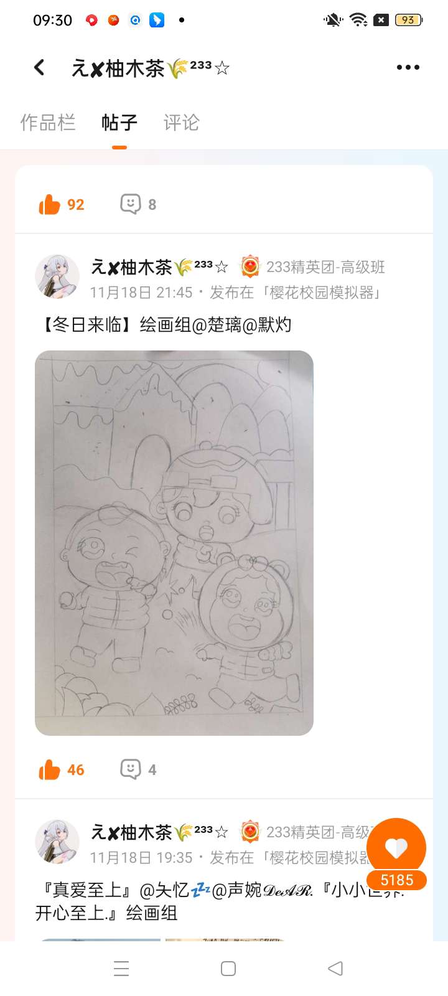Open the comments icon showing 4

131,769
